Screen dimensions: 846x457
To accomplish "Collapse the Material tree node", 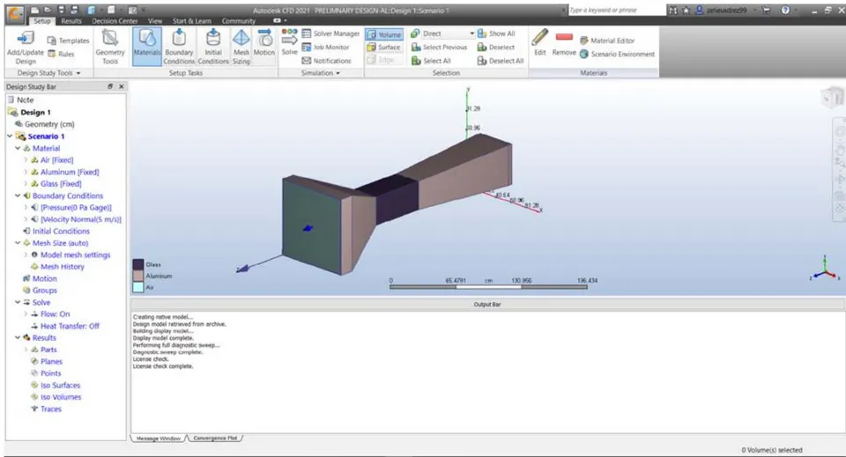I will coord(18,148).
